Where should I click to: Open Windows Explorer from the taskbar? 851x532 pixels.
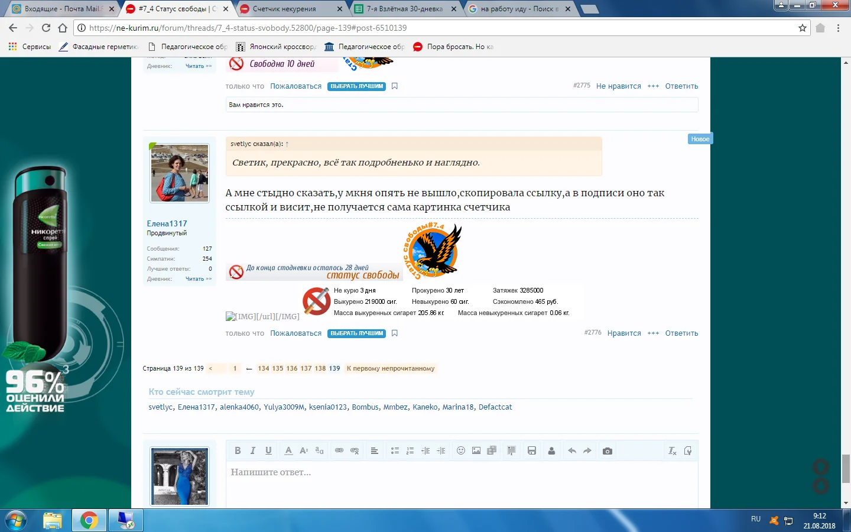click(x=53, y=520)
